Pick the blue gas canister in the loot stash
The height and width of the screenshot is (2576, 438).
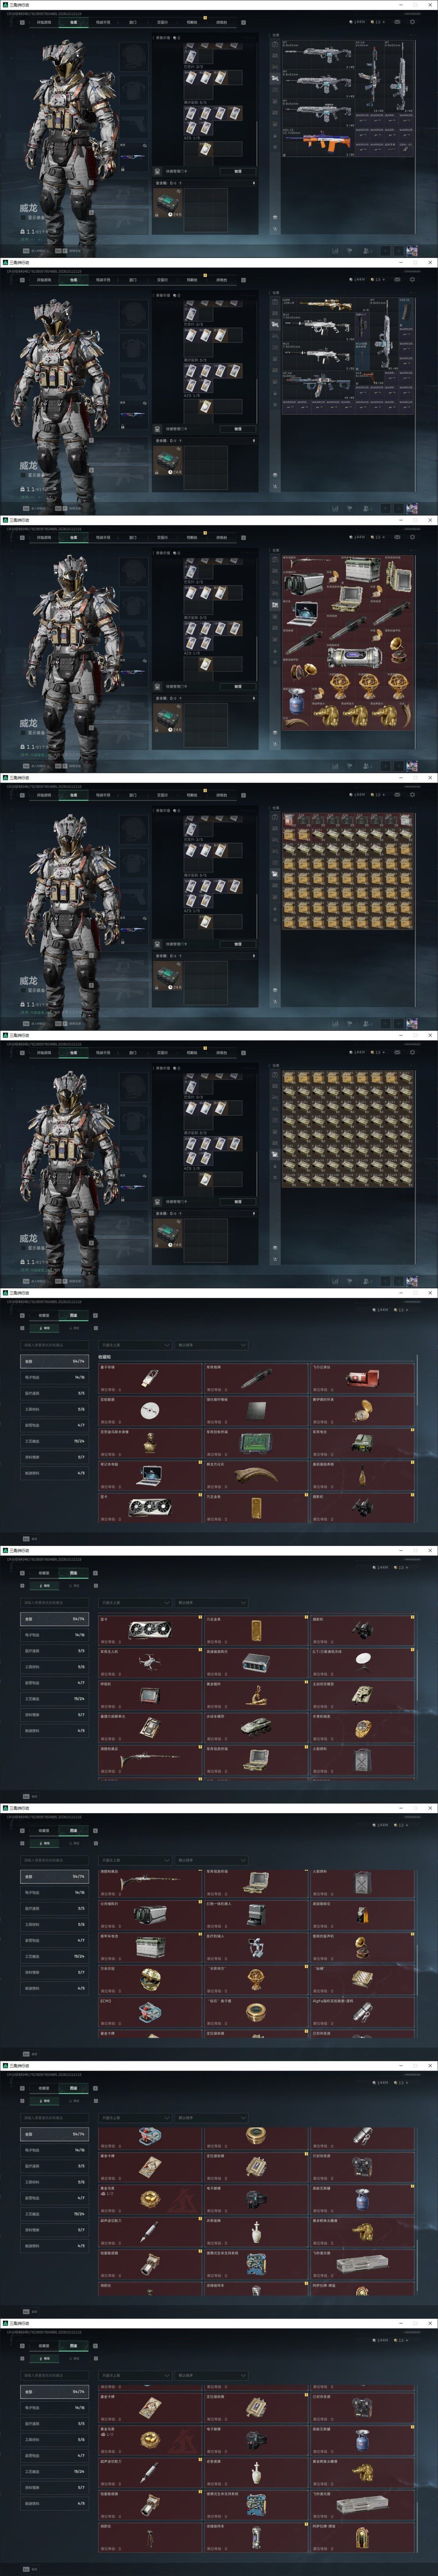tap(297, 701)
